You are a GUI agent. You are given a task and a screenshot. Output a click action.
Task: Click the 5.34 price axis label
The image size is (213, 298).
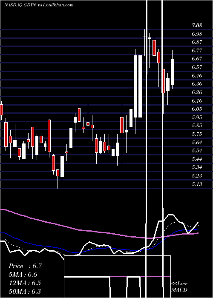coord(197,167)
